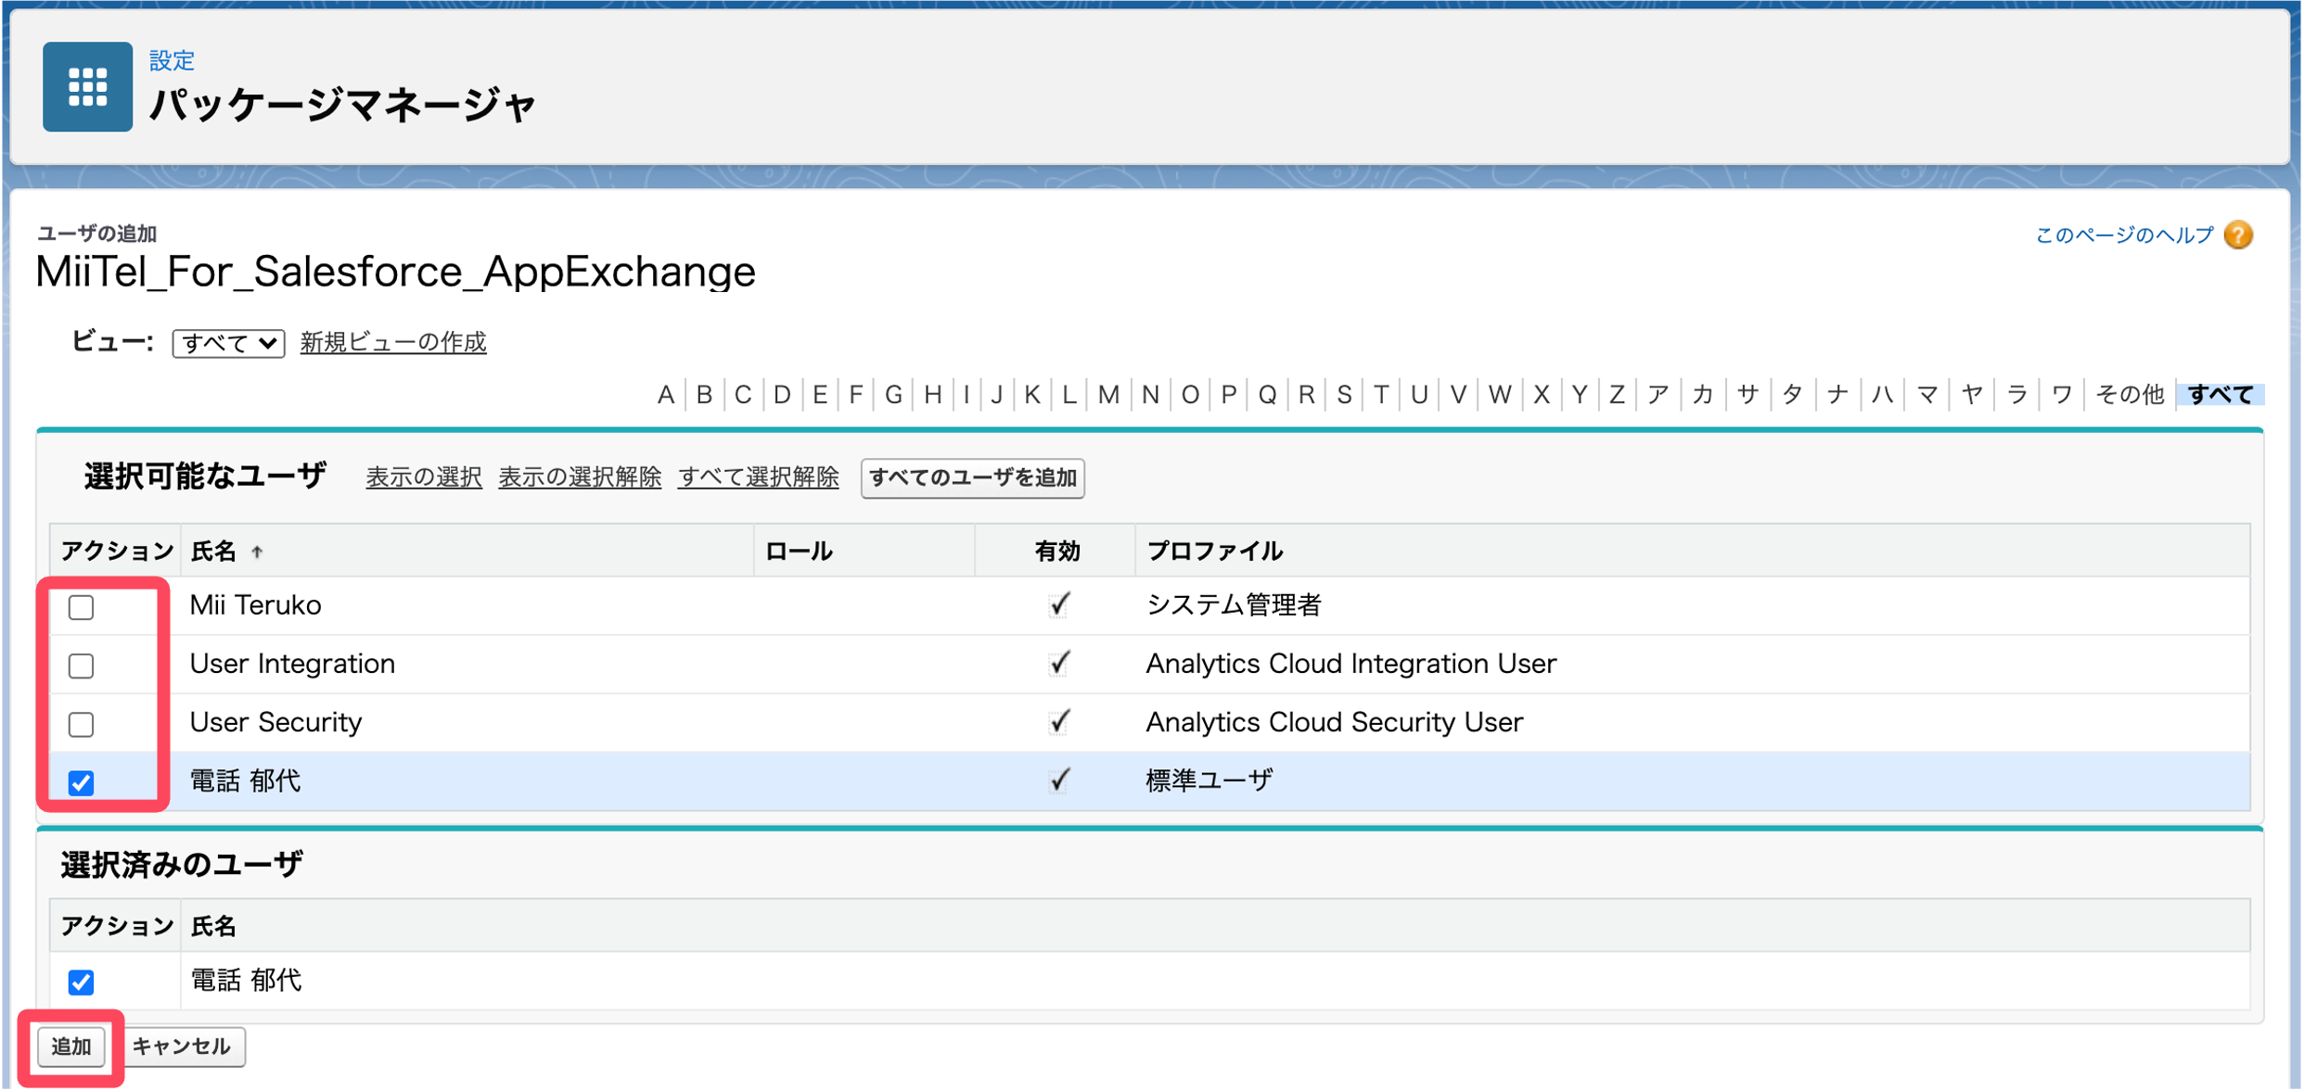Click システム管理者 profile cell

tap(1234, 606)
